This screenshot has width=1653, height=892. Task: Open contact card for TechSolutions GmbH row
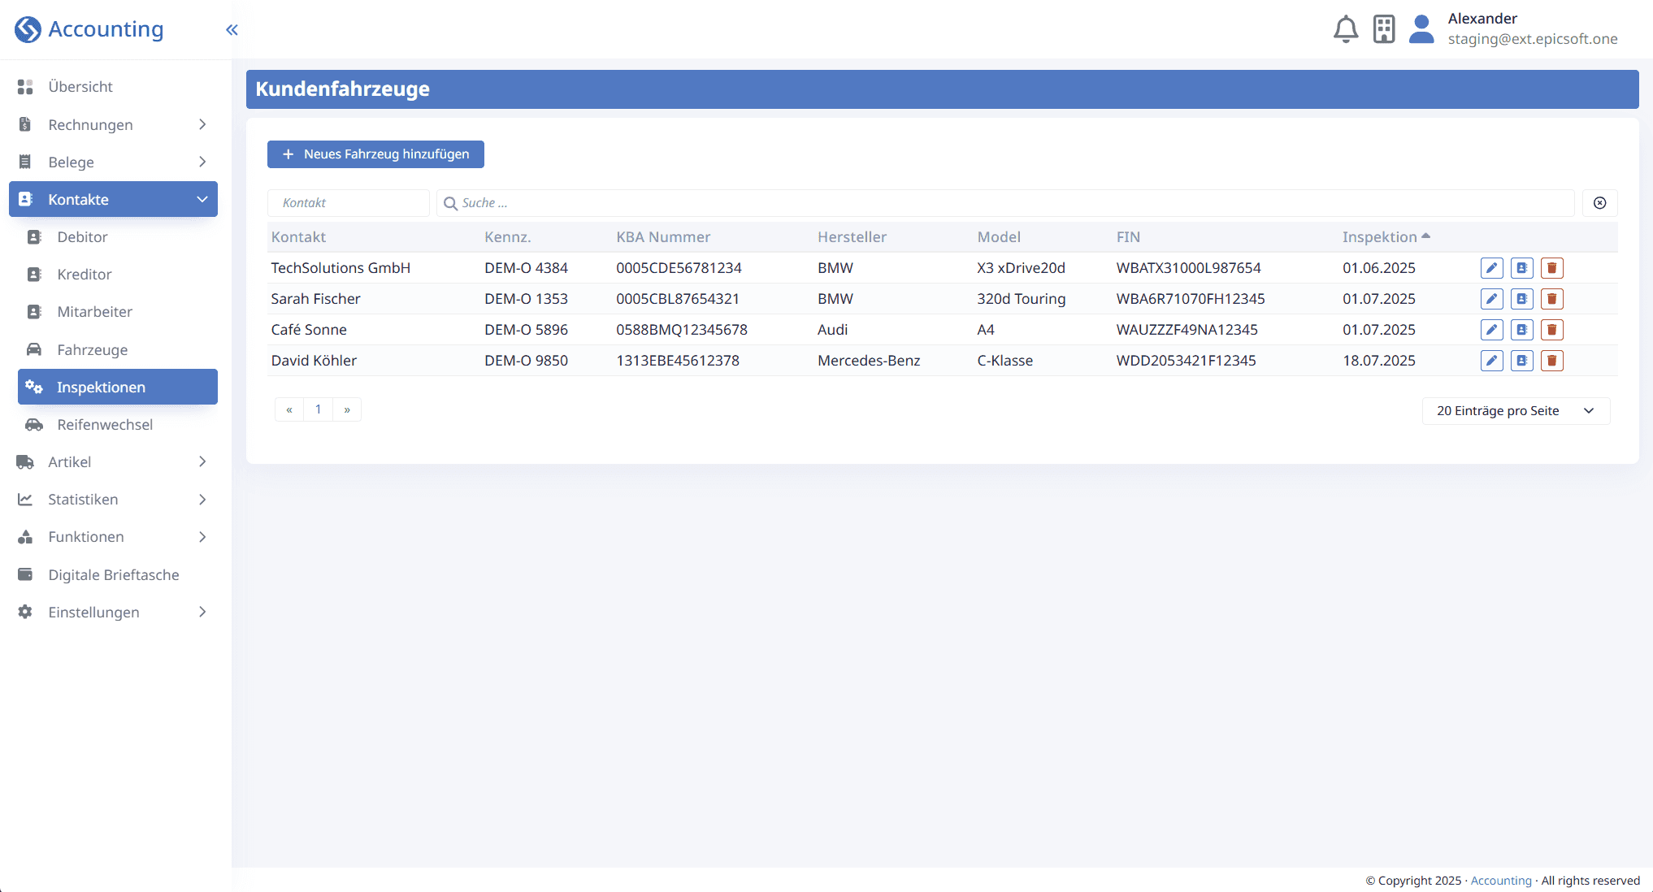pos(1522,268)
